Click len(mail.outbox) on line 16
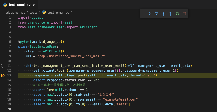 (x=62, y=90)
